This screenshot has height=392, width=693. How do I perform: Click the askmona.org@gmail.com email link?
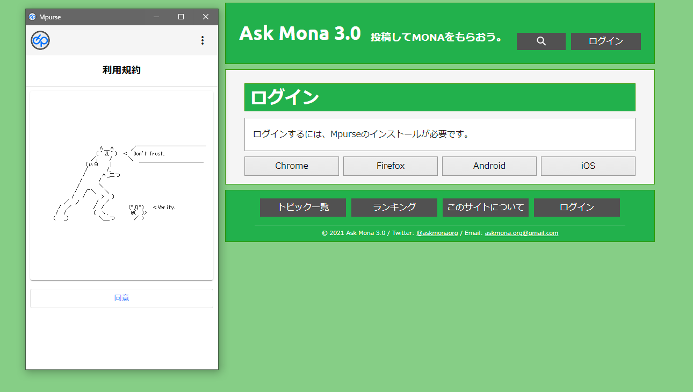[x=521, y=233]
